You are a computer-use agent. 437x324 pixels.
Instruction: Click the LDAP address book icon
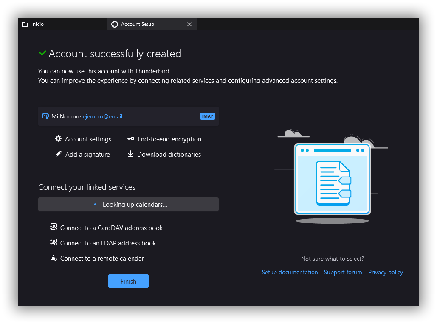[x=54, y=242]
